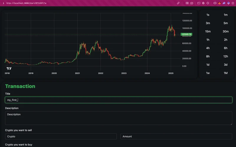Select the 1d daily interval
The image size is (236, 147).
click(208, 65)
